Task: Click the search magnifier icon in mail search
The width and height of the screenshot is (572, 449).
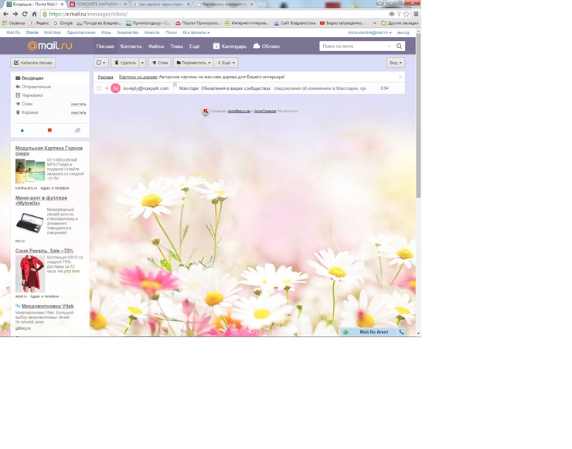Action: 400,46
